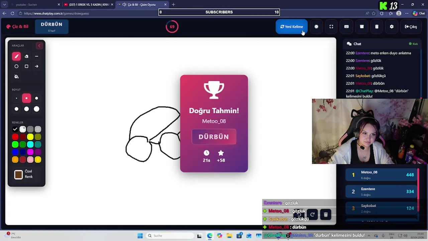428x241 pixels.
Task: Click the DÜRBÜN word on result card
Action: coord(214,137)
